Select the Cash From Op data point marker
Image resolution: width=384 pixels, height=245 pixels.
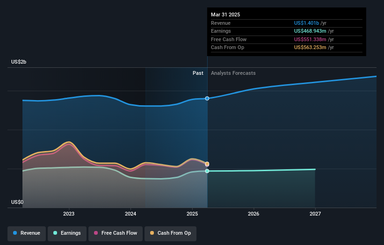207,164
